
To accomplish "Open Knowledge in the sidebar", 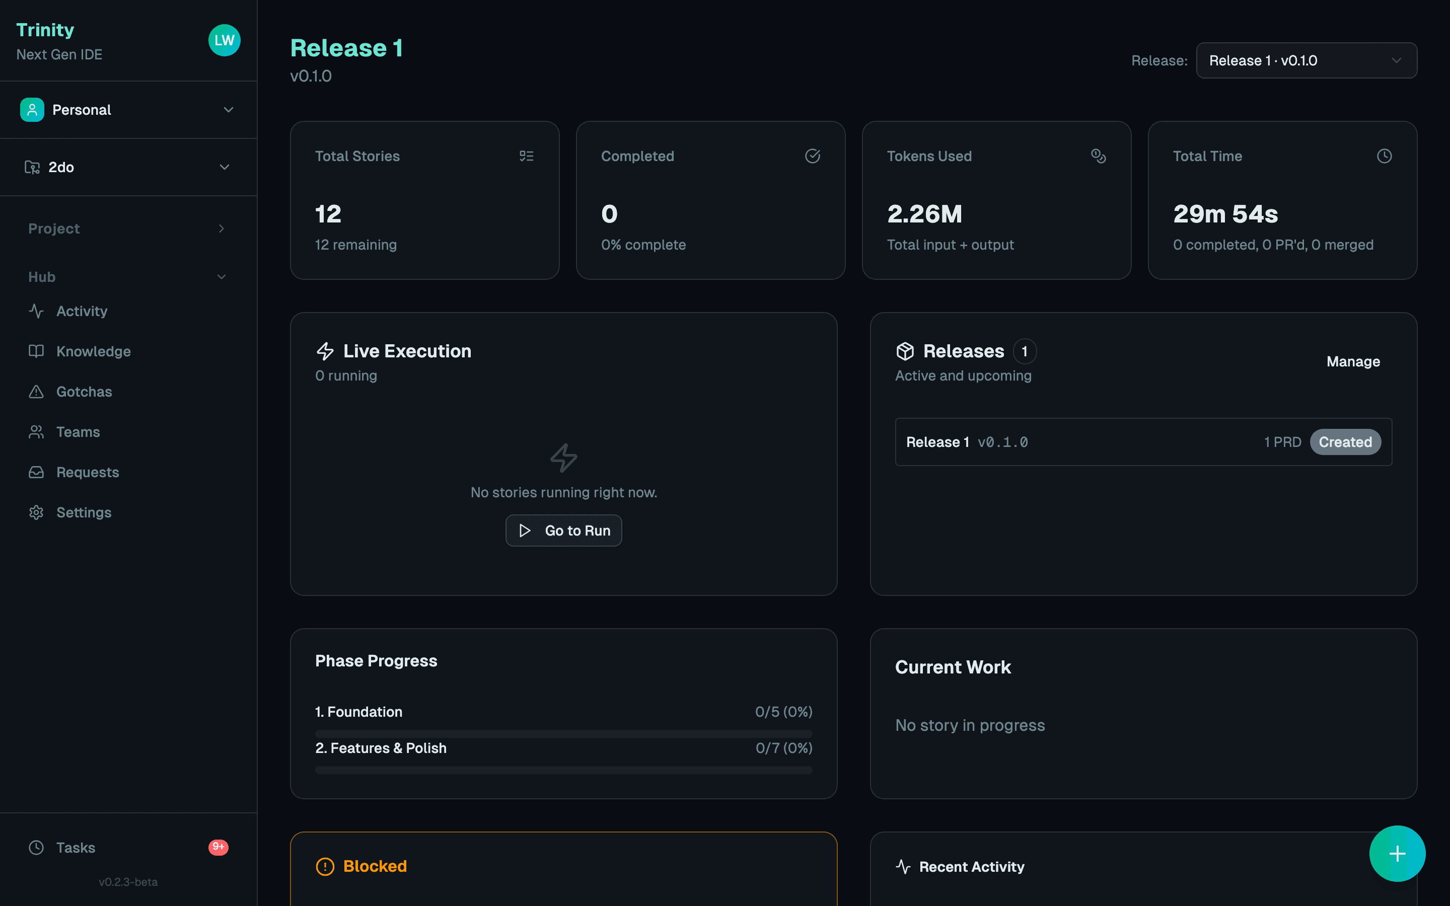I will click(128, 351).
